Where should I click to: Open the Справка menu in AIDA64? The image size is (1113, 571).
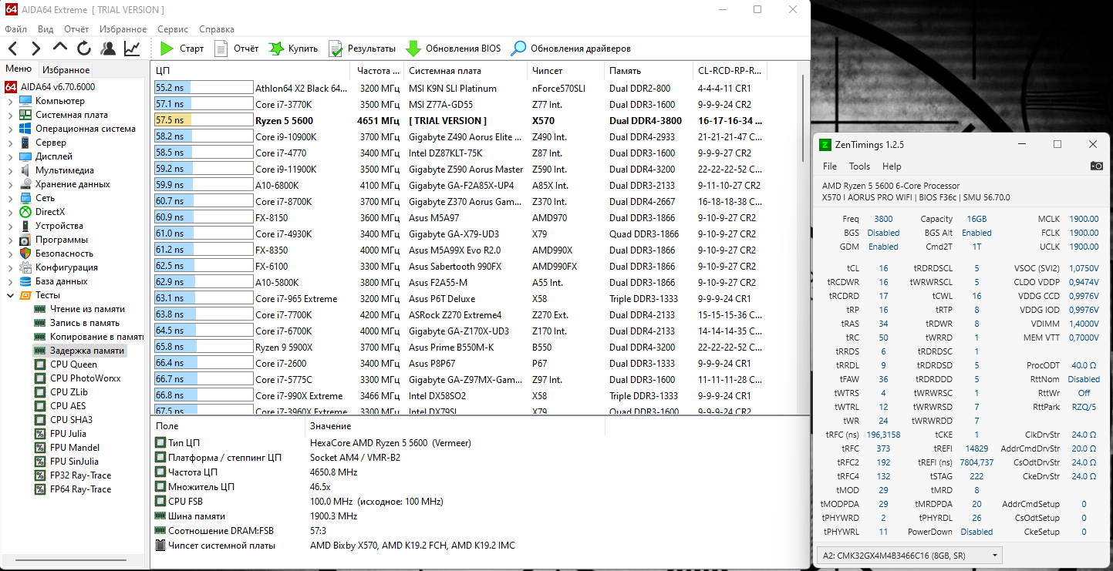click(x=217, y=29)
